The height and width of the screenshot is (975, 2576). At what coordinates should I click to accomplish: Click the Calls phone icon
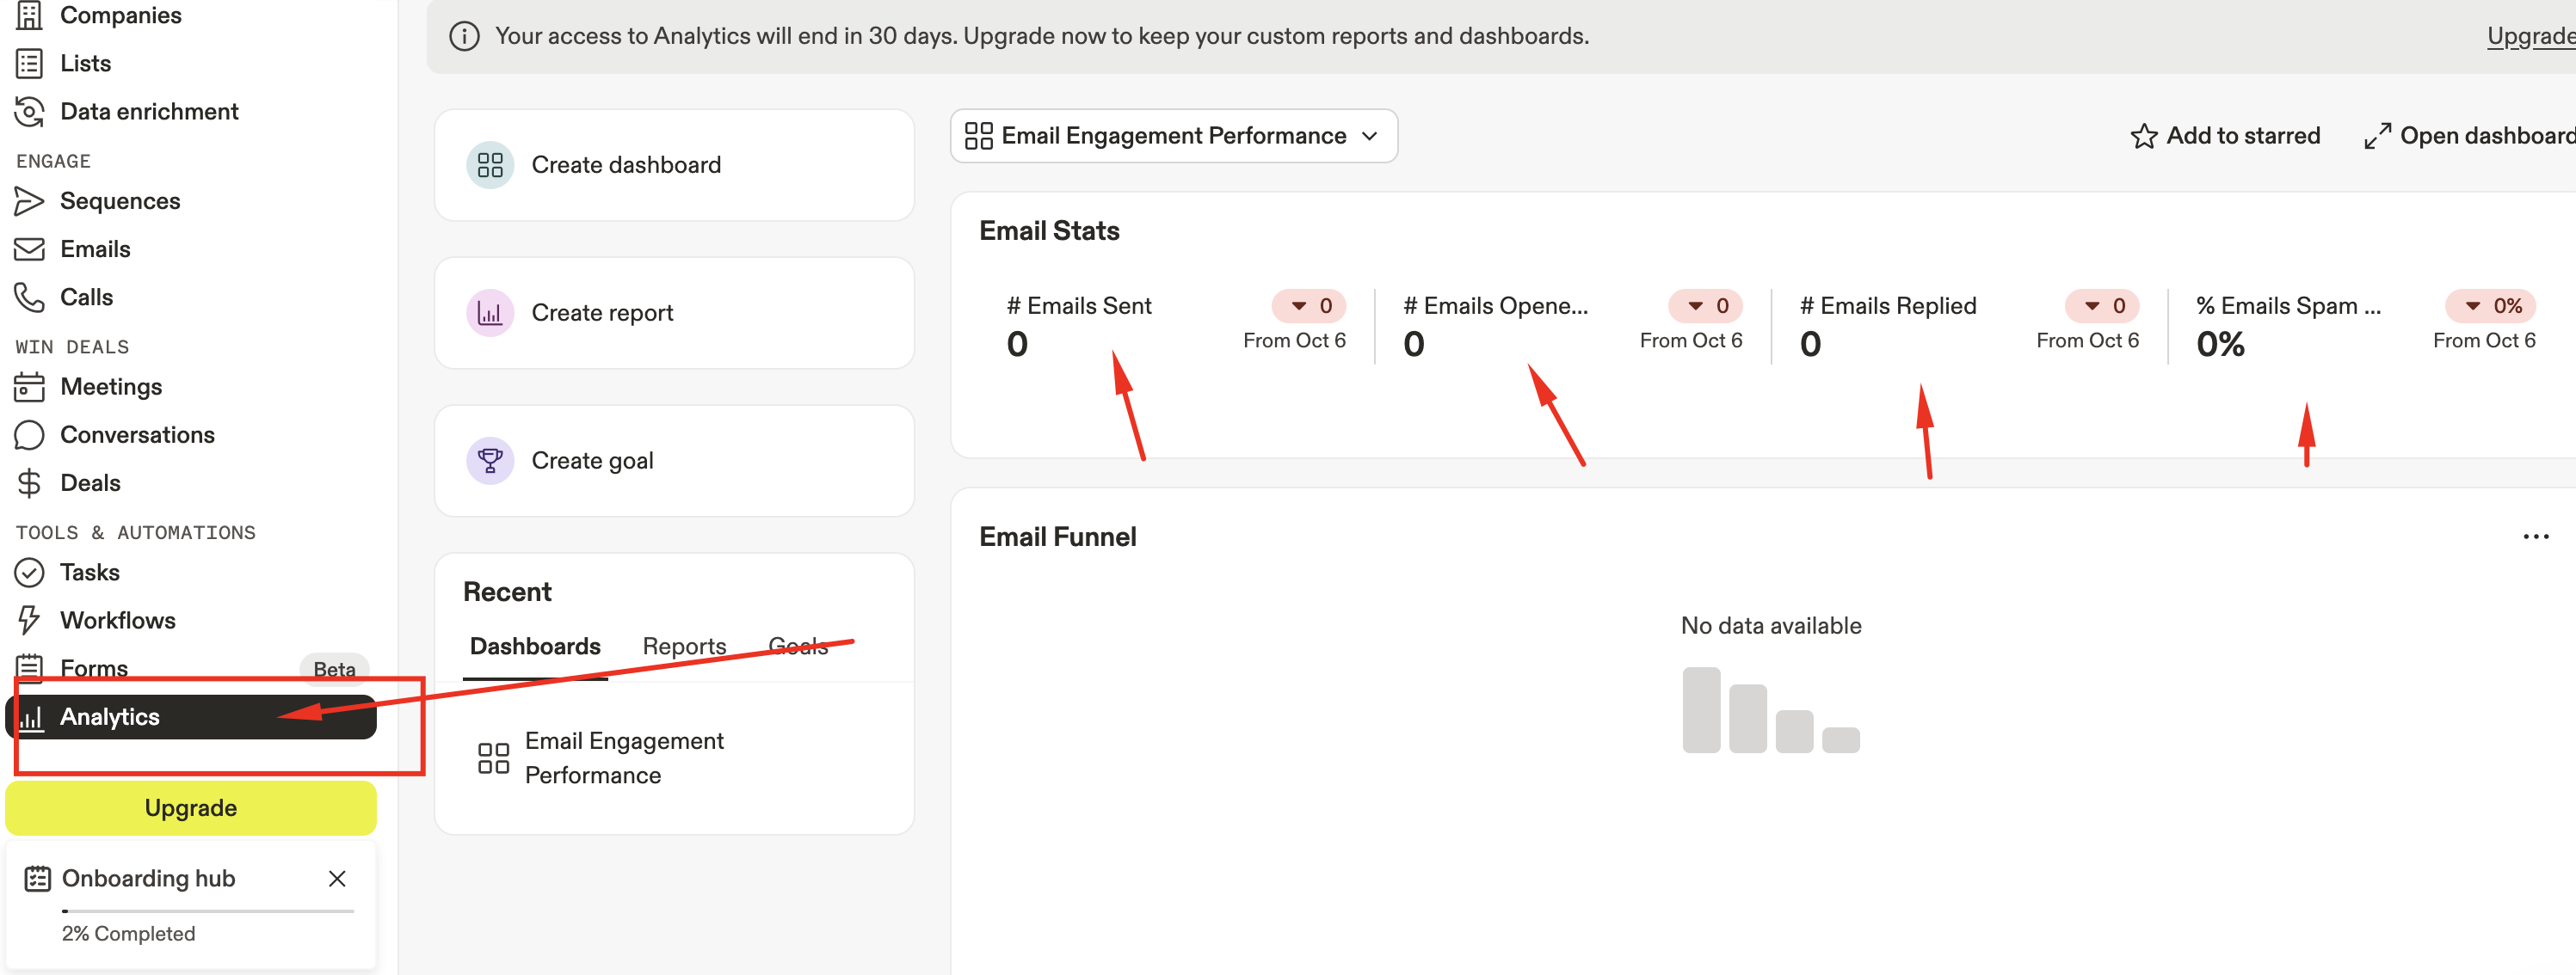(29, 297)
